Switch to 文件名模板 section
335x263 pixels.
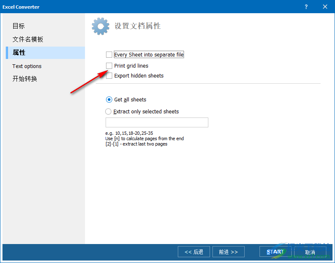click(28, 39)
